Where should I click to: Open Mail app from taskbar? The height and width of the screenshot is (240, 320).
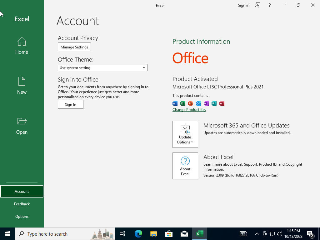(184, 234)
